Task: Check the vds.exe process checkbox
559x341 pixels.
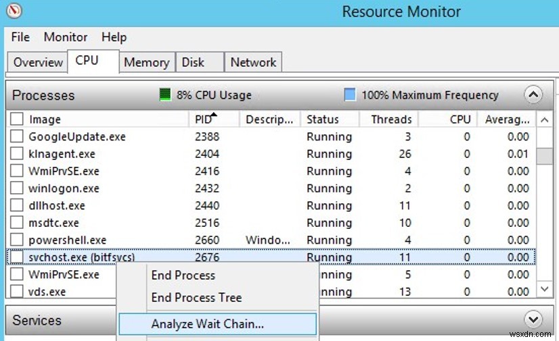Action: (17, 291)
